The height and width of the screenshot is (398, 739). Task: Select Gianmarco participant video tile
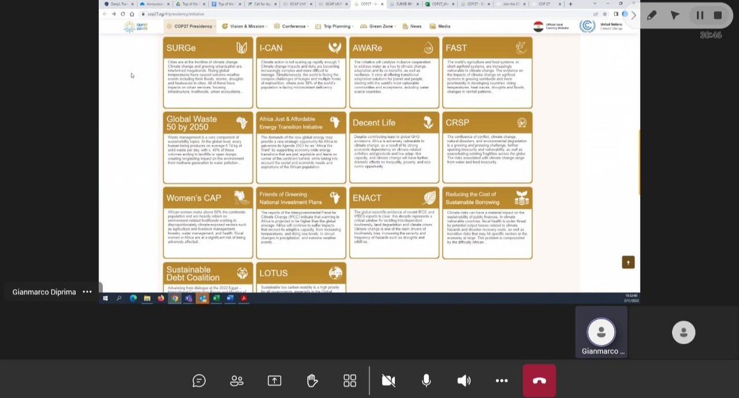(x=601, y=333)
